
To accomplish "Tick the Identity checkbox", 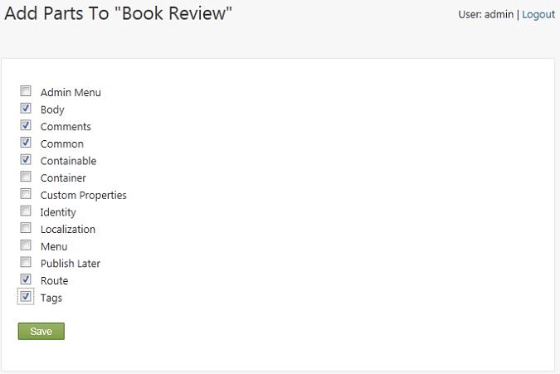I will point(26,211).
